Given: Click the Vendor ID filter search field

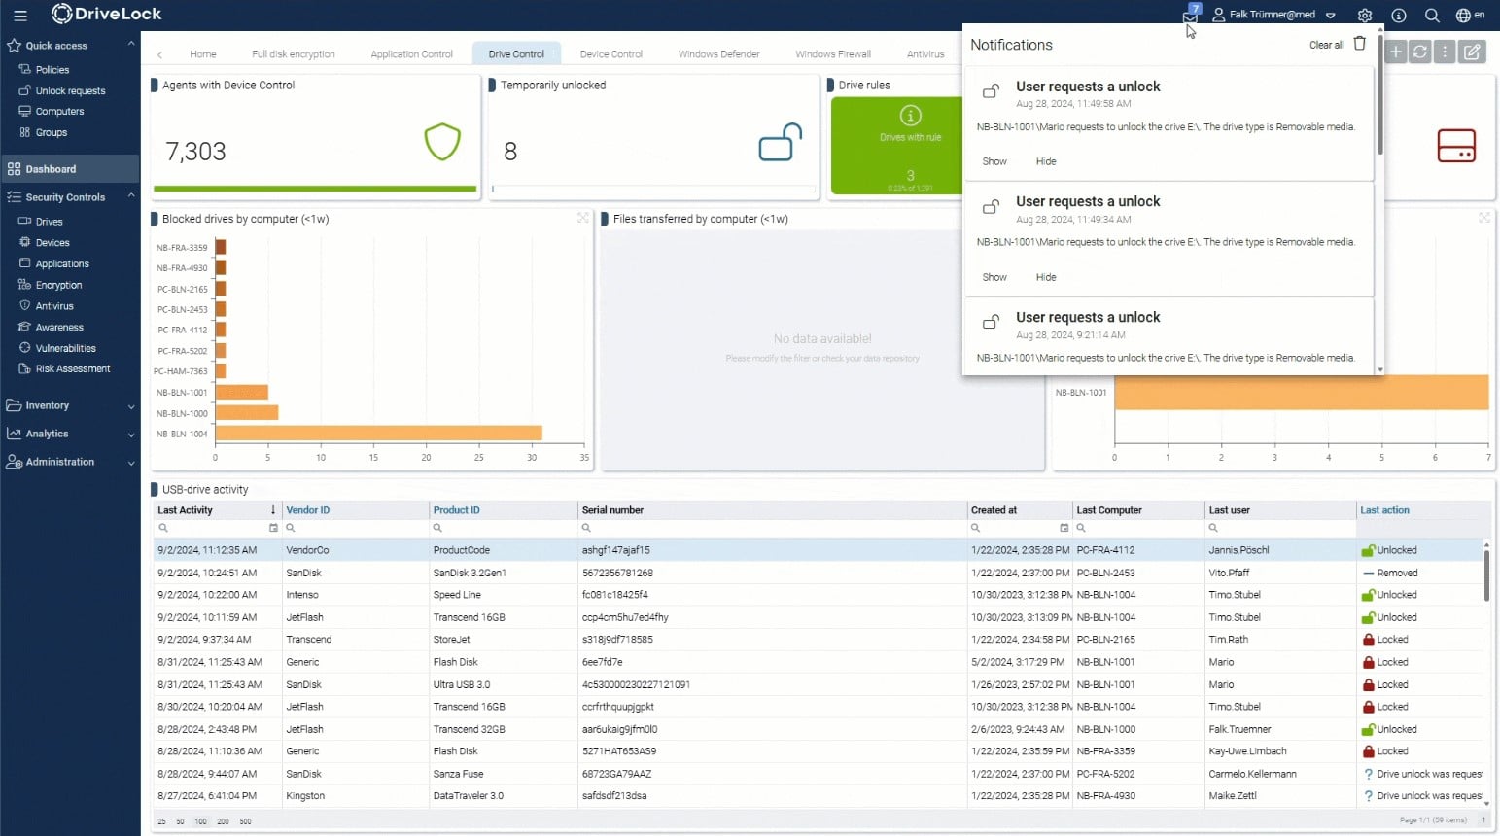Looking at the screenshot, I should [355, 528].
